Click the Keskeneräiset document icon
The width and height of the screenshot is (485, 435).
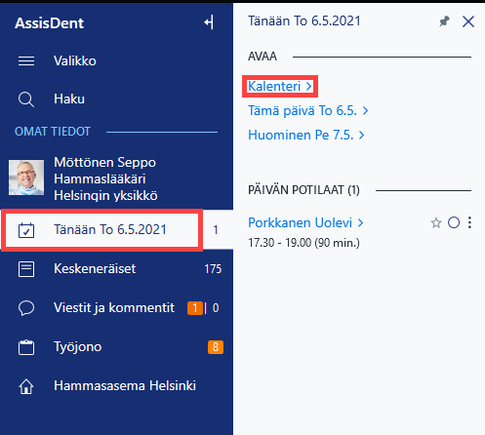pos(26,269)
